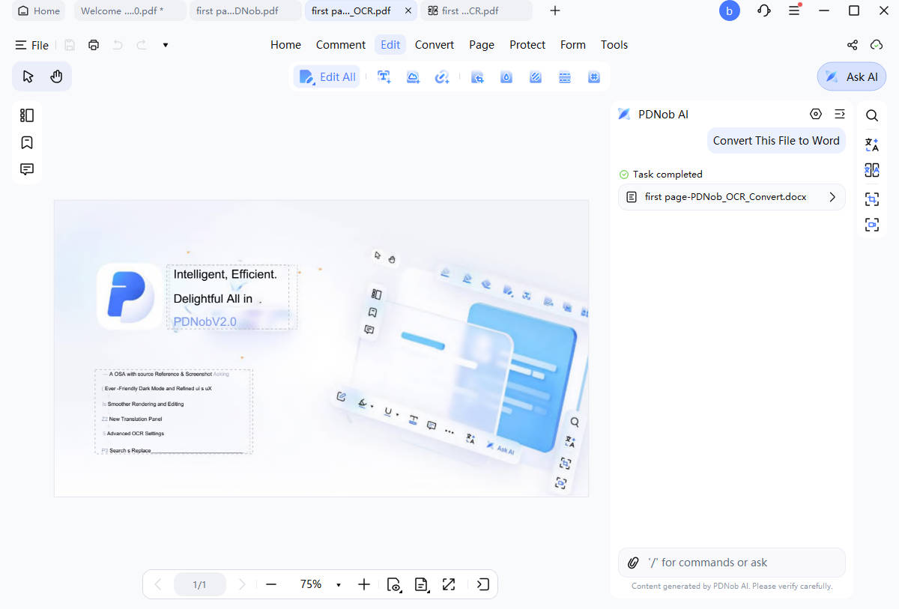
Task: Switch to the first ...CR.pdf tab
Action: coord(476,10)
